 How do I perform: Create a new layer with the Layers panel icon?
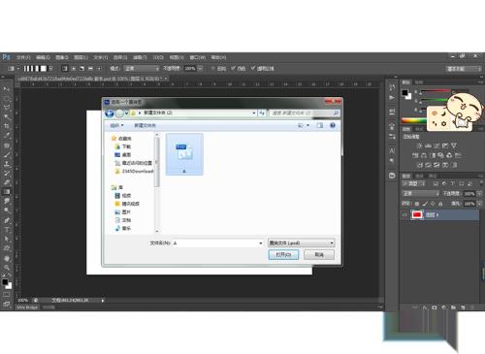click(463, 307)
